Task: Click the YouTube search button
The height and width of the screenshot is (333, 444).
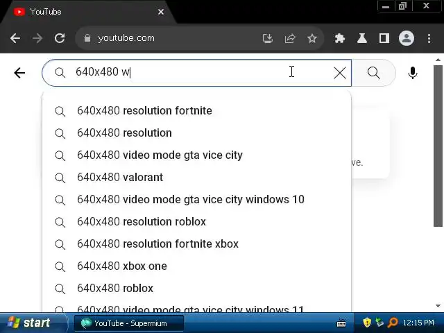Action: point(373,73)
